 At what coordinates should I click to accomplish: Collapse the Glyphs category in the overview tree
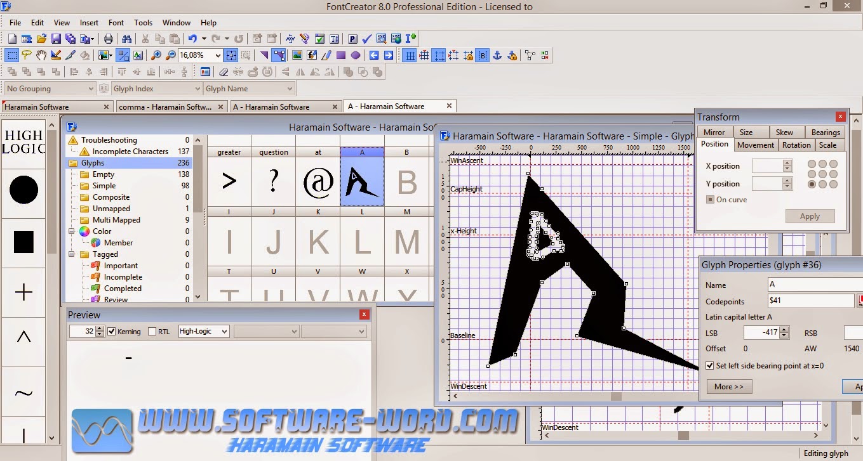pos(72,162)
